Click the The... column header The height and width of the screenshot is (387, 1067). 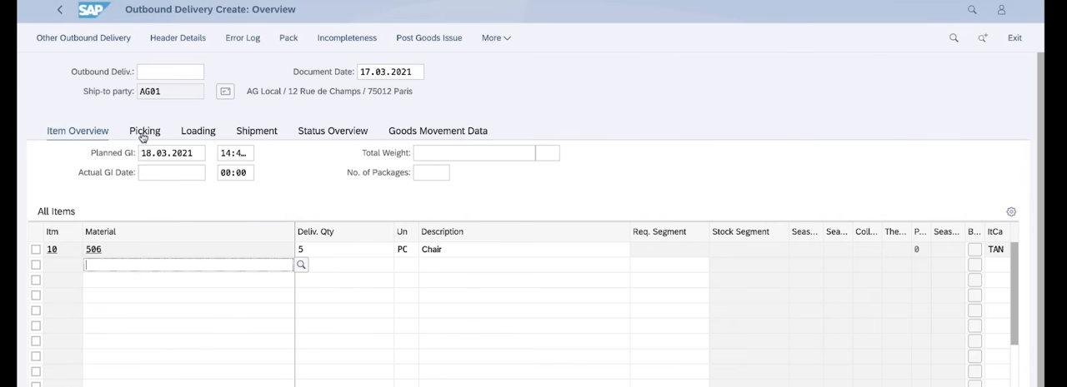(x=895, y=232)
